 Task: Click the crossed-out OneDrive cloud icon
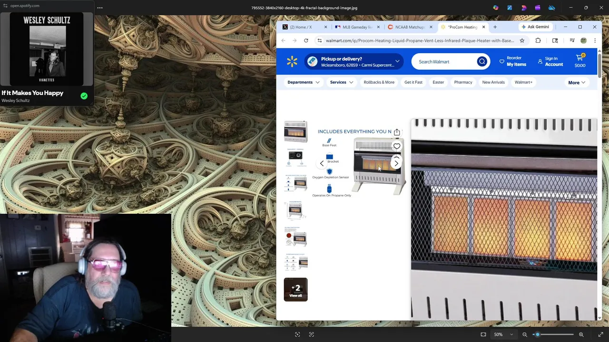(x=551, y=8)
